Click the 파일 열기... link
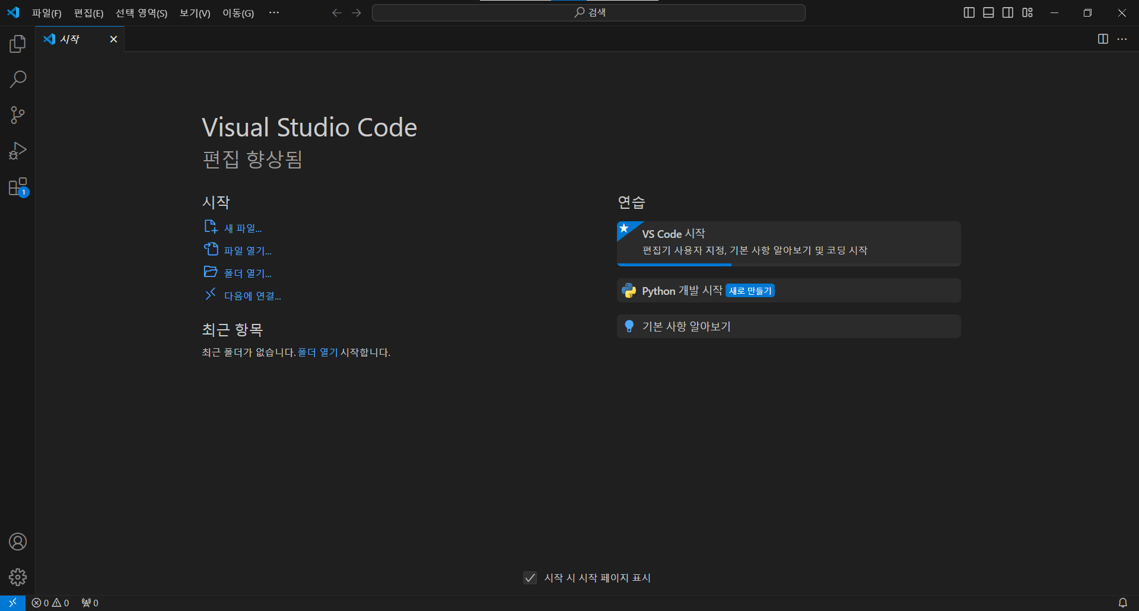Image resolution: width=1139 pixels, height=611 pixels. point(247,251)
